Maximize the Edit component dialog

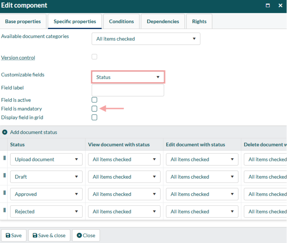coord(268,5)
